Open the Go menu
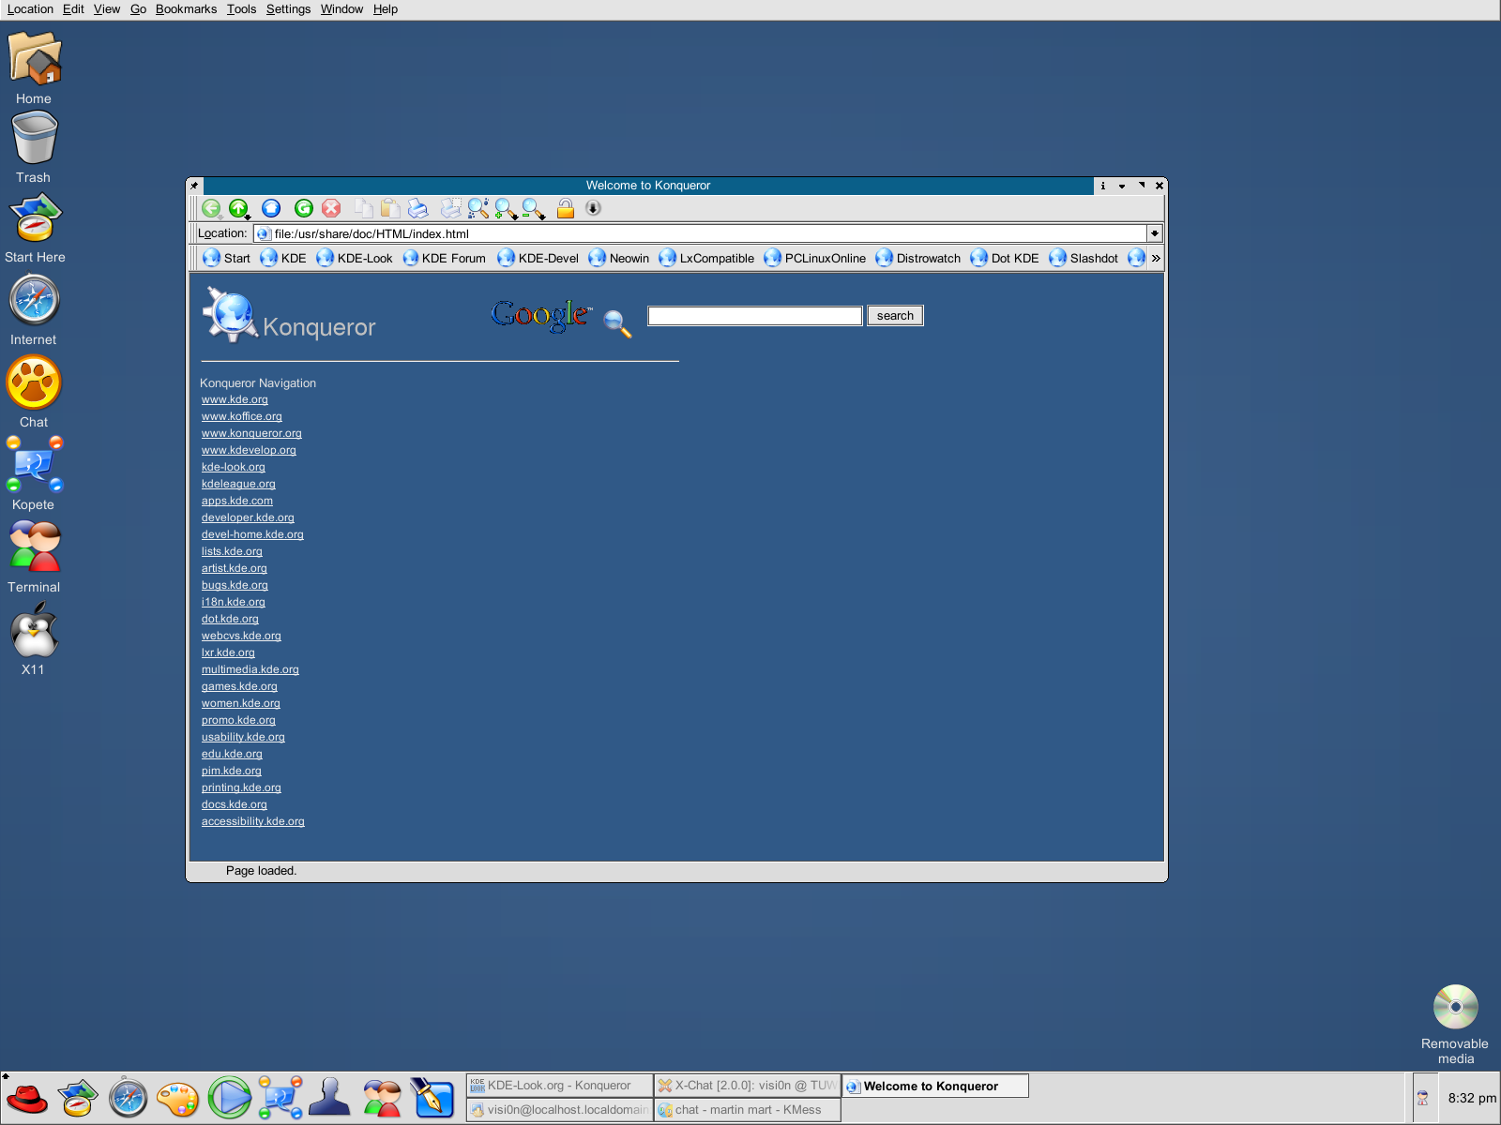 (x=138, y=9)
